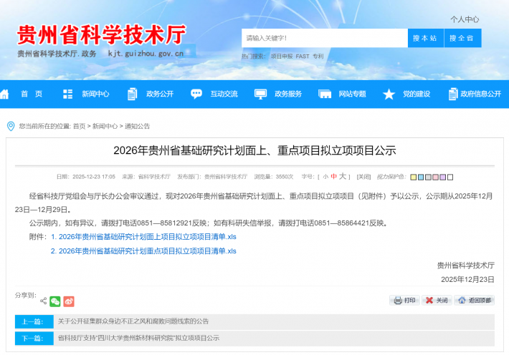This screenshot has width=509, height=355.
Task: Click the location pin icon in breadcrumb
Action: (x=11, y=126)
